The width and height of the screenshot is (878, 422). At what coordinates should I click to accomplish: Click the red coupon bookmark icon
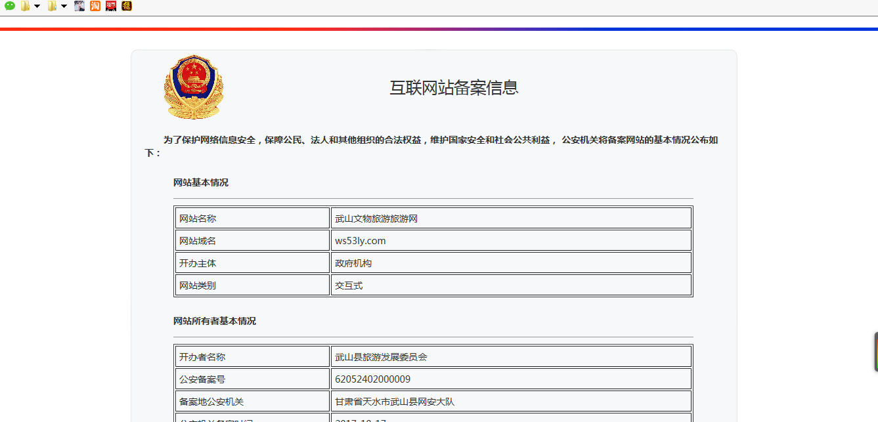coord(110,6)
